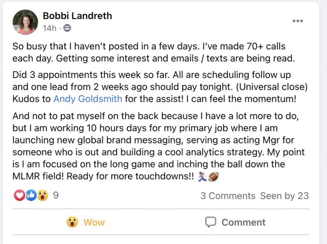The height and width of the screenshot is (244, 327).
Task: Click the paragraph starting 'So busy that'
Action: (154, 52)
